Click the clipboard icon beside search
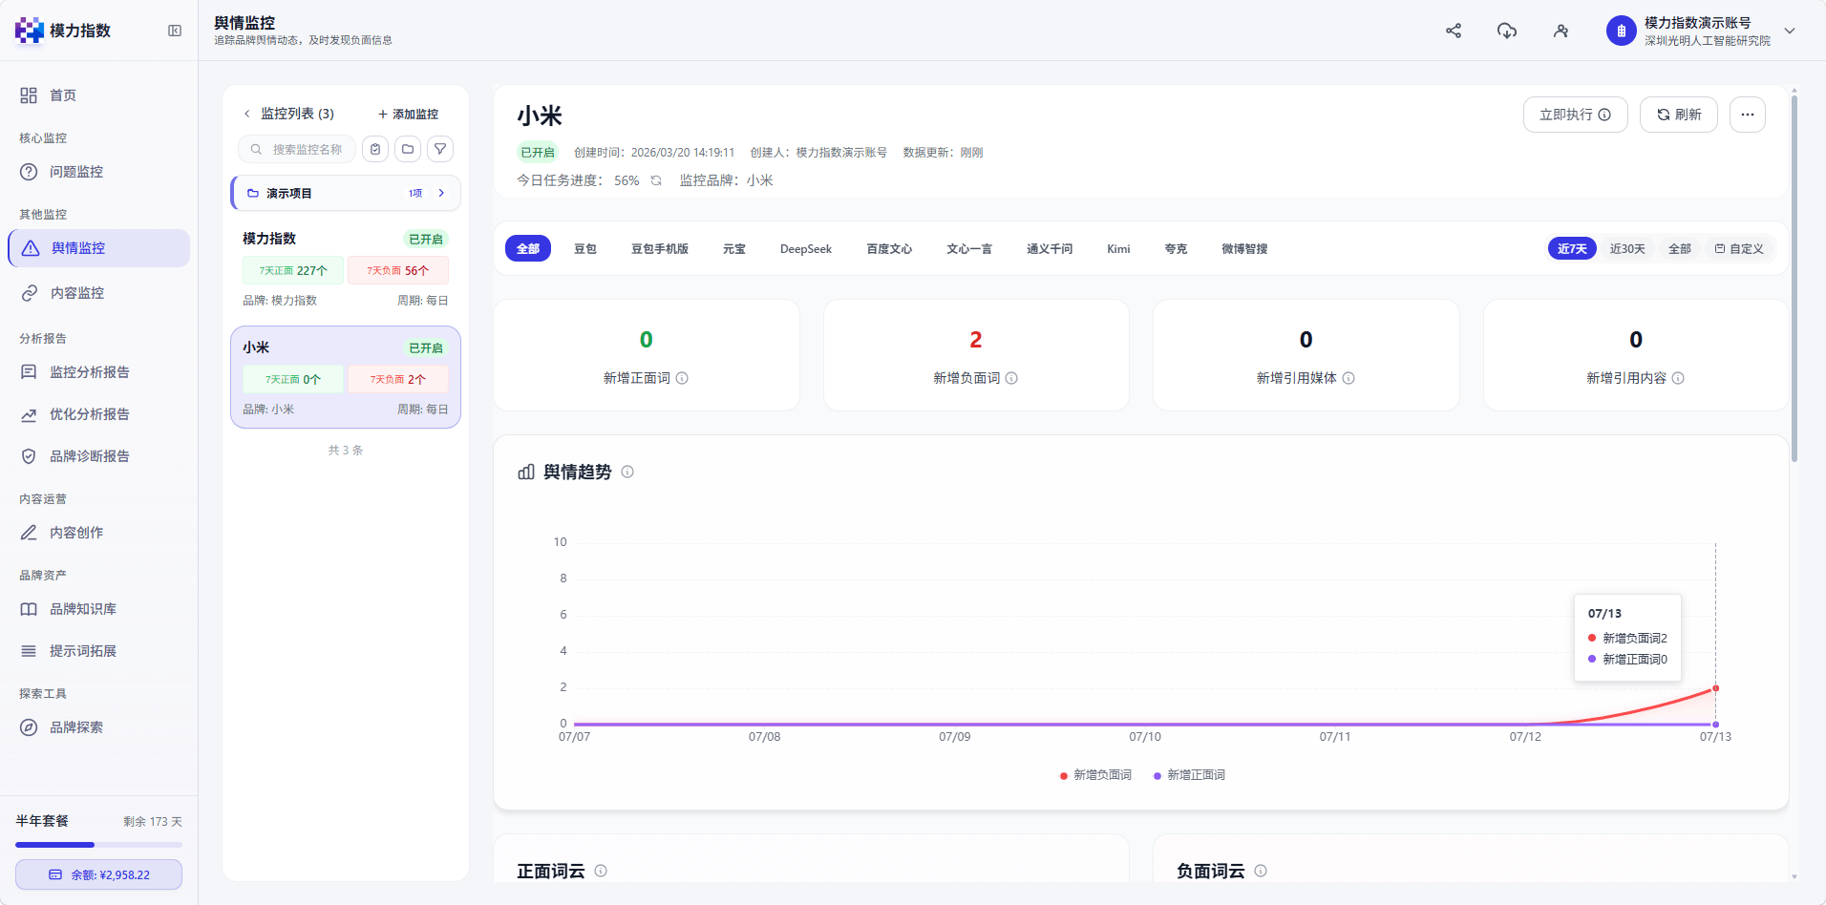This screenshot has height=905, width=1826. pyautogui.click(x=375, y=149)
